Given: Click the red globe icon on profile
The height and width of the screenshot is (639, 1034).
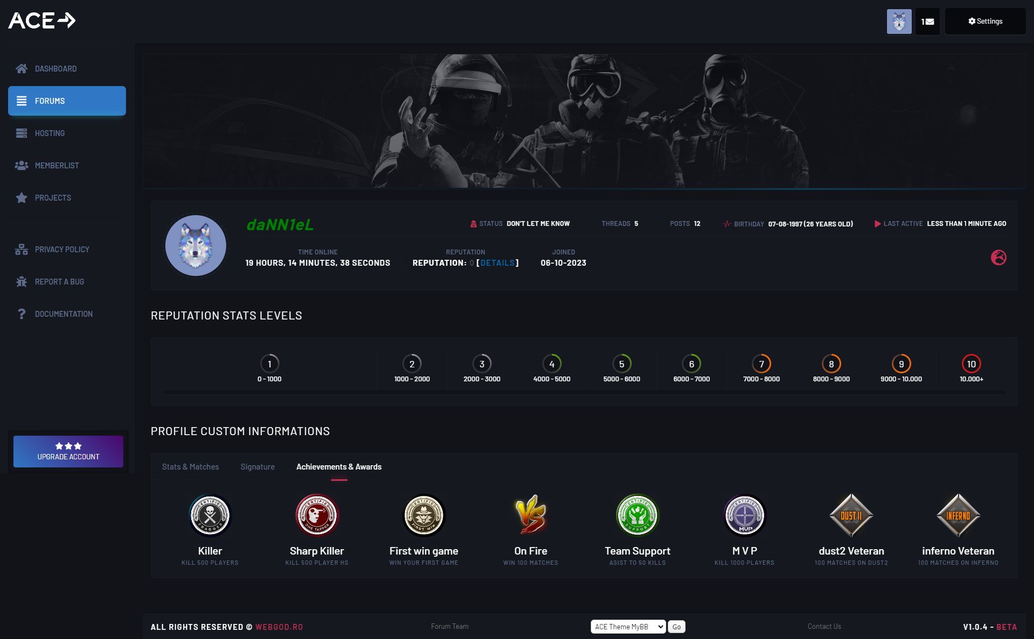Looking at the screenshot, I should click(x=998, y=258).
